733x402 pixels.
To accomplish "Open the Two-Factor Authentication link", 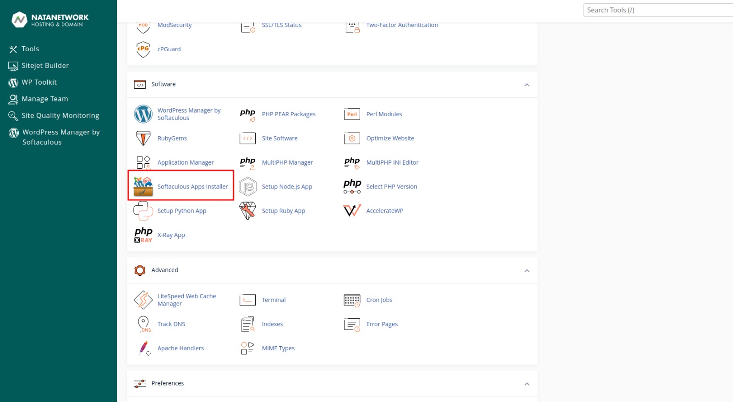I will (x=402, y=25).
